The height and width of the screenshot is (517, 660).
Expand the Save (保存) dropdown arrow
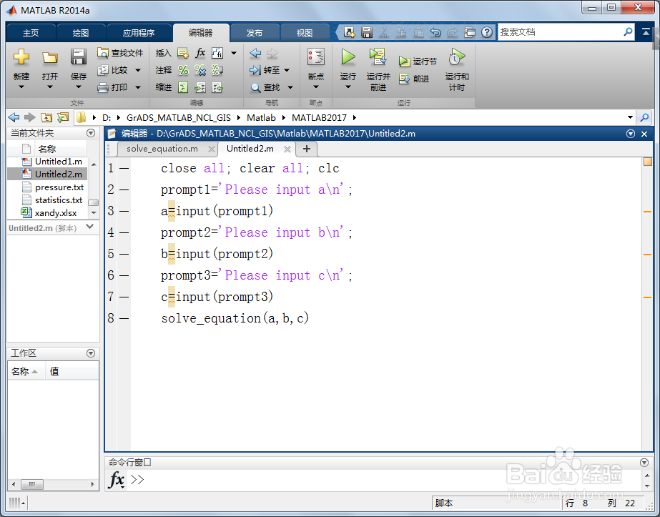point(78,87)
